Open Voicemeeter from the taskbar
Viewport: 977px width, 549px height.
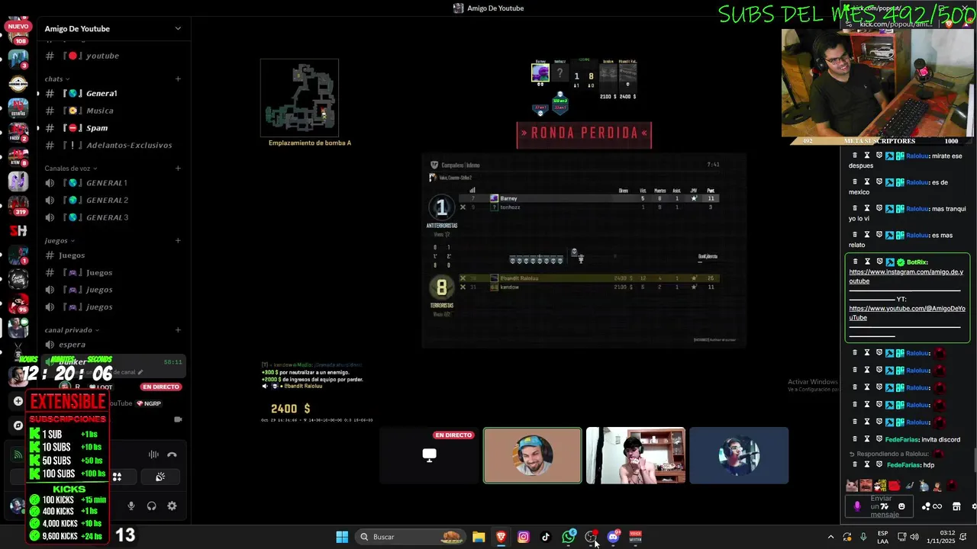click(635, 537)
